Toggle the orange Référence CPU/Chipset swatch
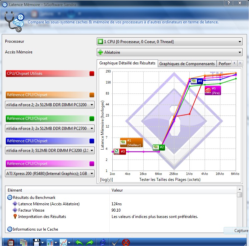The width and height of the screenshot is (249, 246). [x=92, y=95]
